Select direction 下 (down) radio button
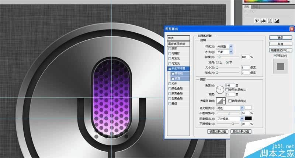This screenshot has width=295, height=158. pyautogui.click(x=227, y=62)
